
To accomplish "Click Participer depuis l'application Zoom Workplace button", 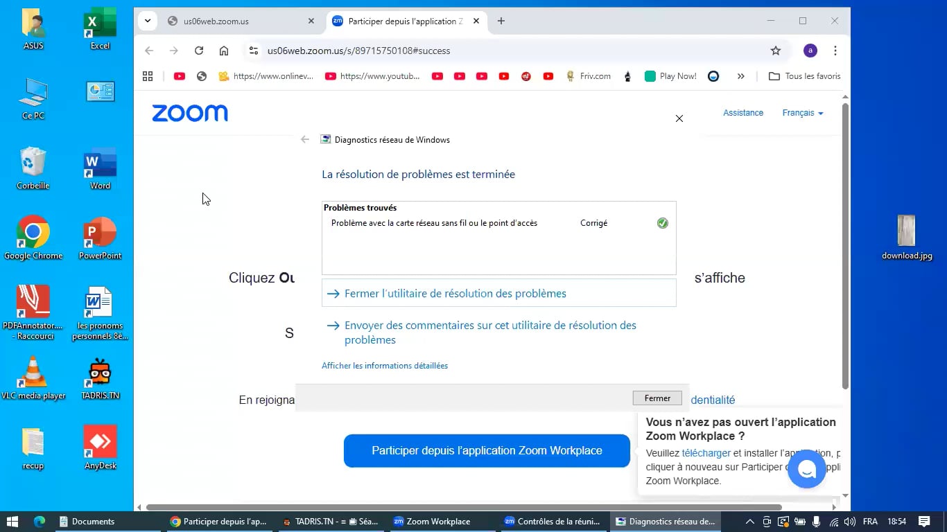I will click(x=487, y=450).
